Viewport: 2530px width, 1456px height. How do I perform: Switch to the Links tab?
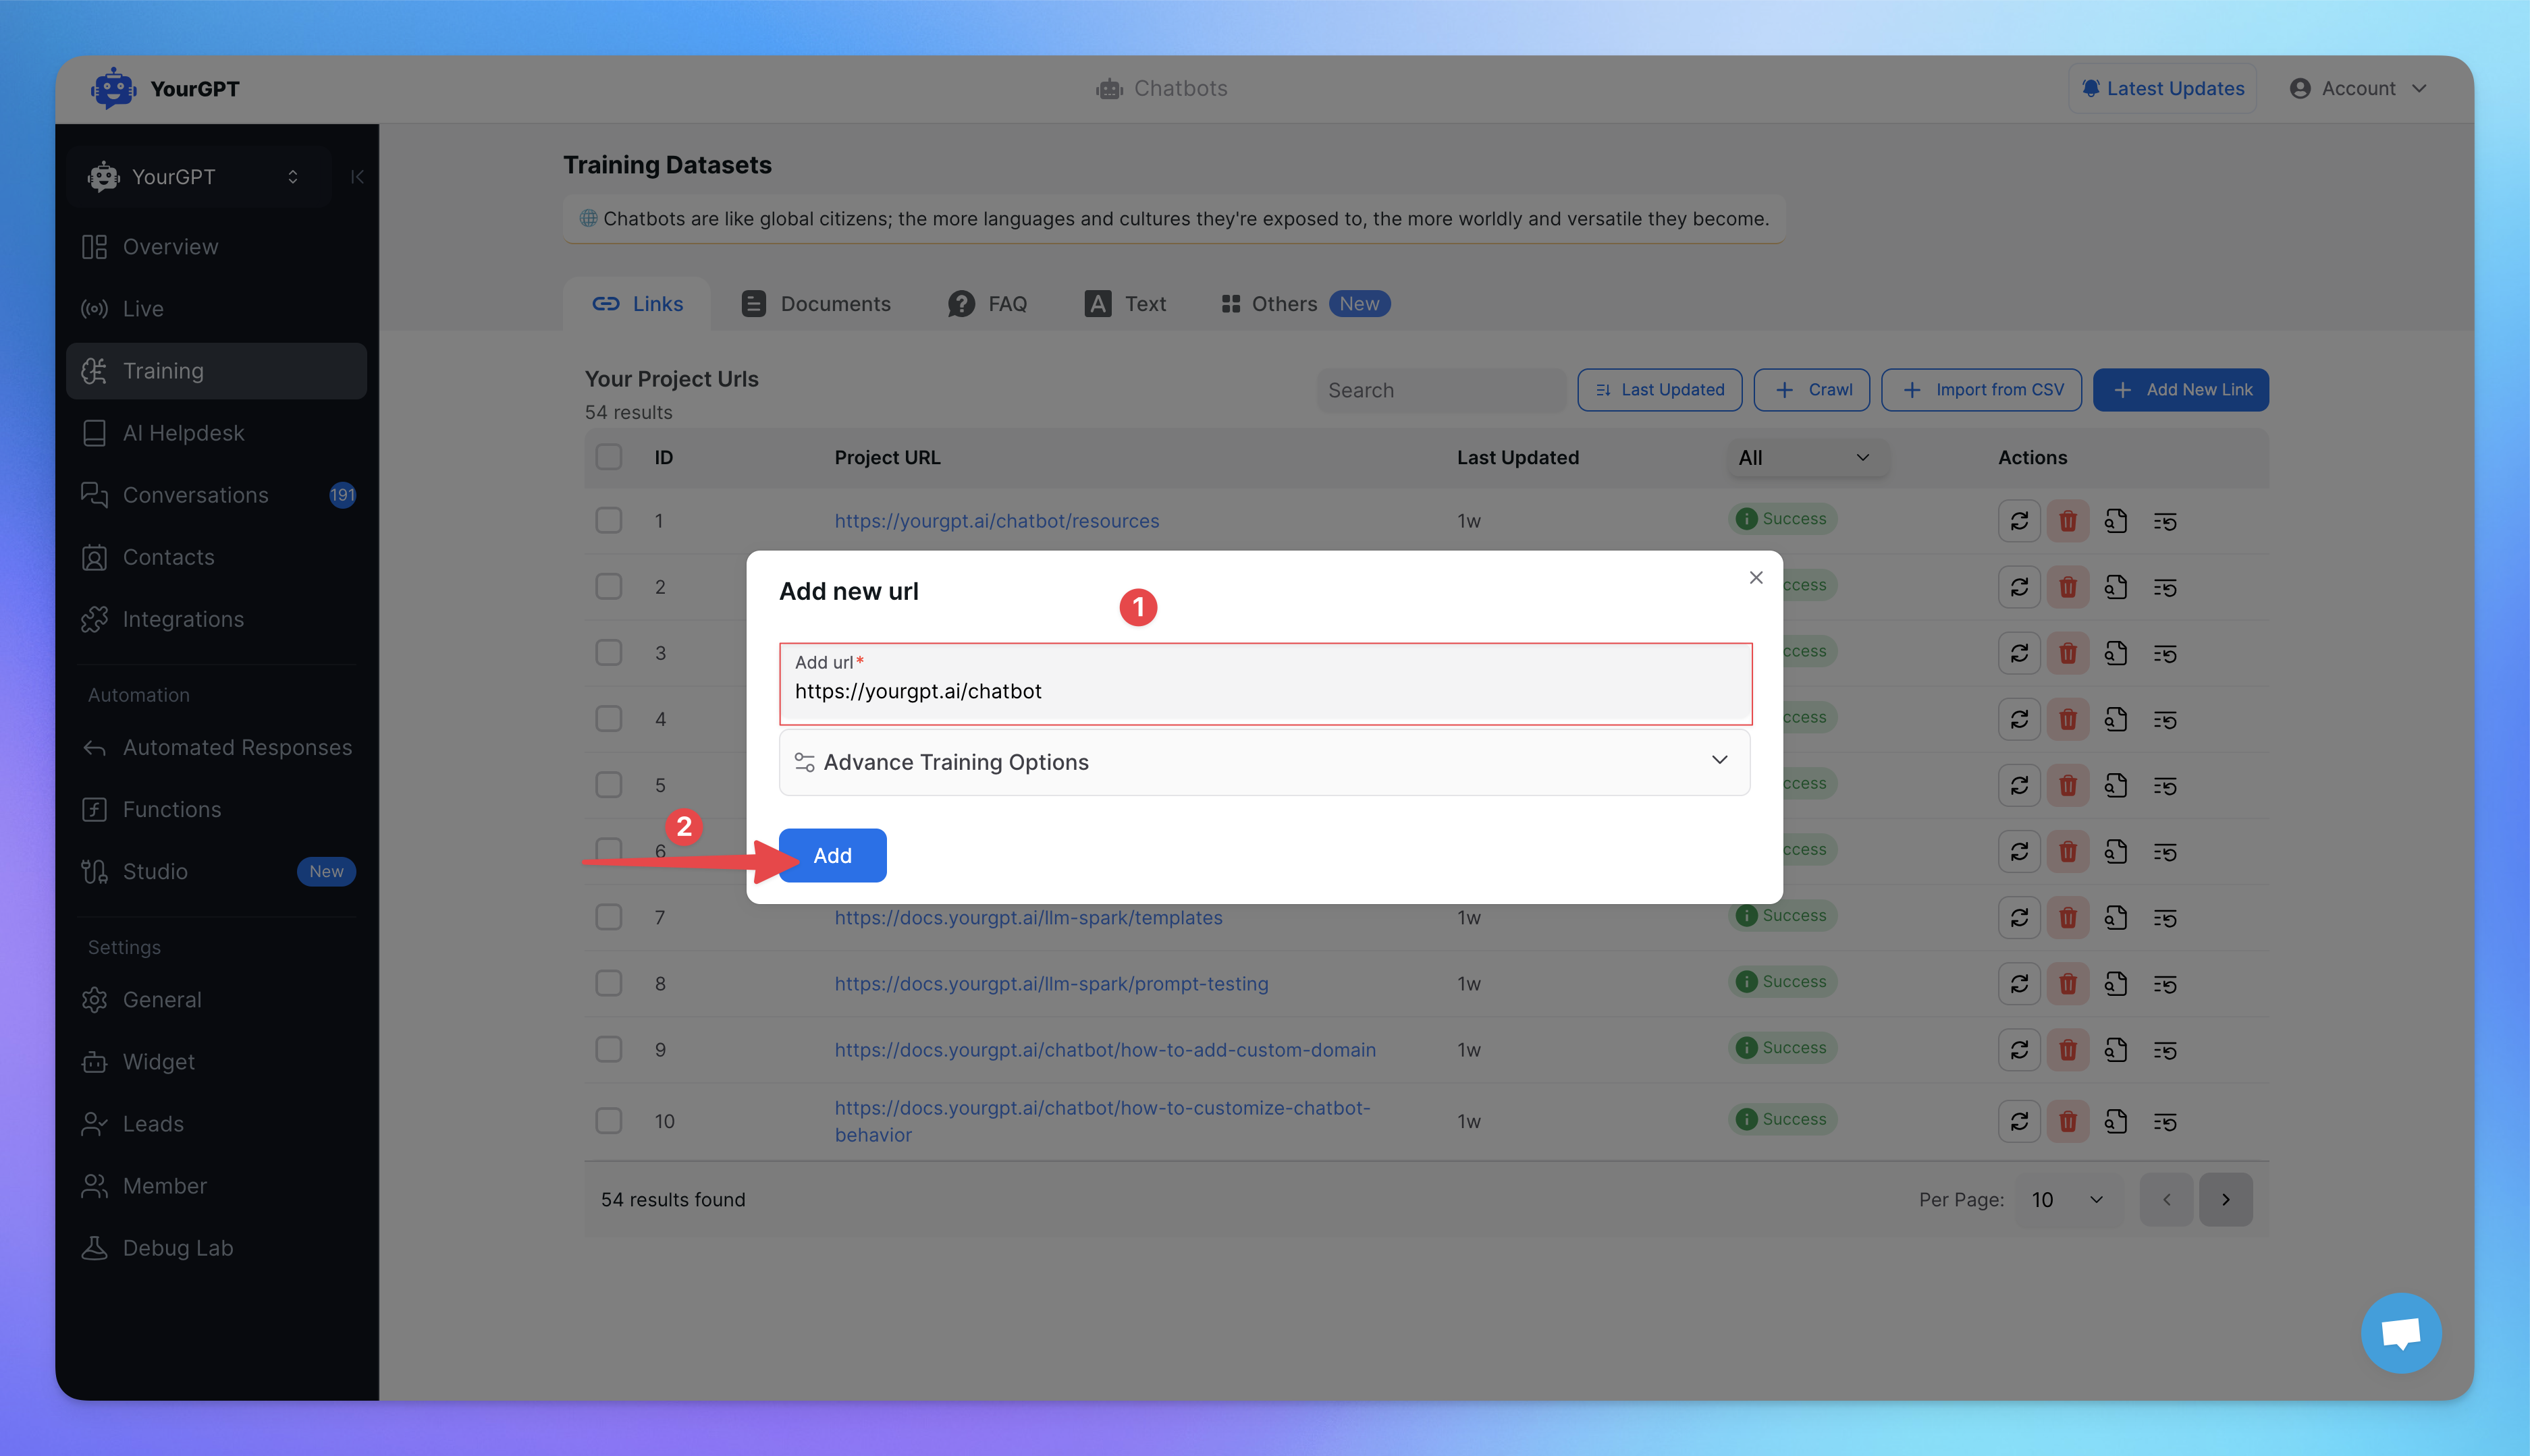pyautogui.click(x=637, y=304)
